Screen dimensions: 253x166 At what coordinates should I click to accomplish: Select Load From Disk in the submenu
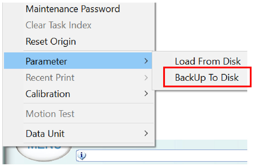208,61
